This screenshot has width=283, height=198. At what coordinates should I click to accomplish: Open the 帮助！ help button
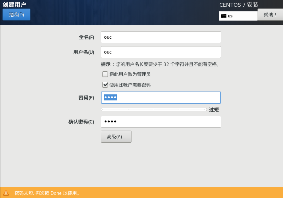[x=270, y=15]
